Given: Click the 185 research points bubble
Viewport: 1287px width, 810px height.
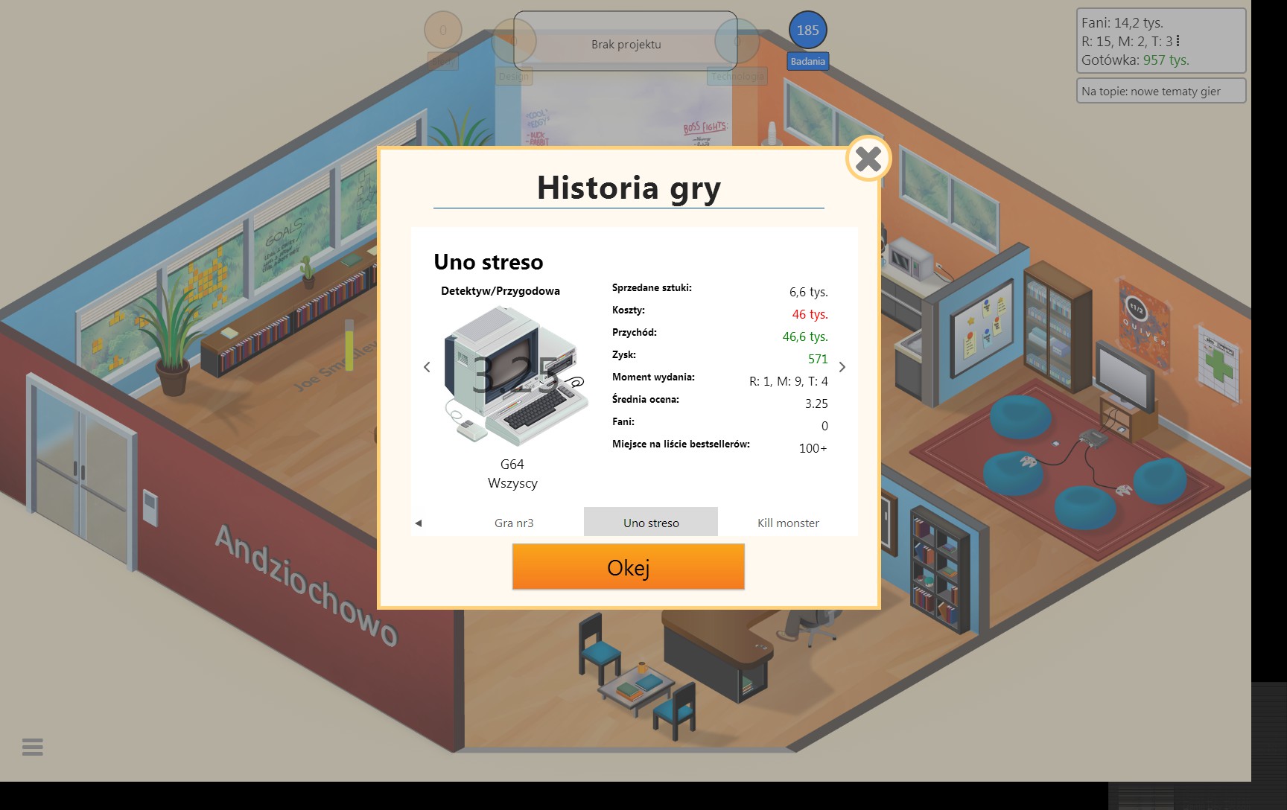Looking at the screenshot, I should click(807, 31).
